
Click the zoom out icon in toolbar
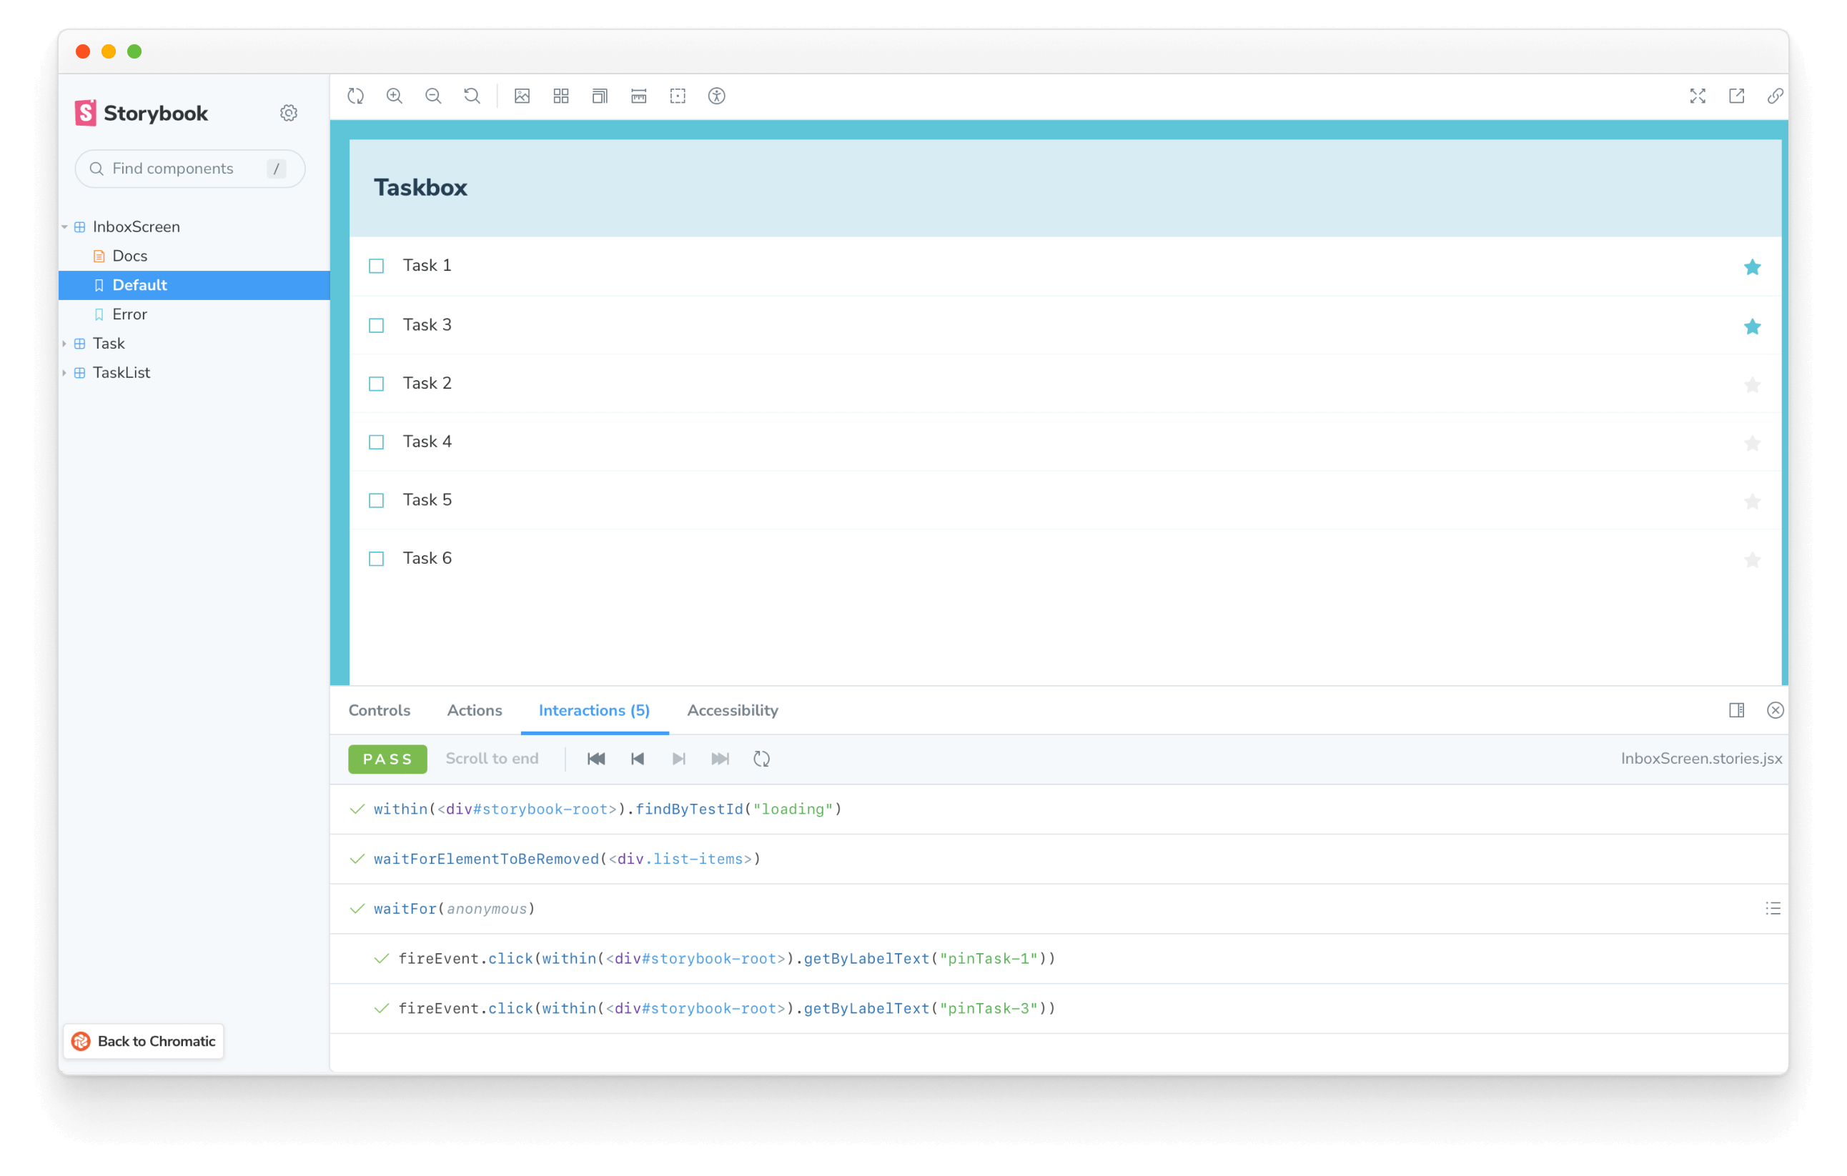(432, 96)
